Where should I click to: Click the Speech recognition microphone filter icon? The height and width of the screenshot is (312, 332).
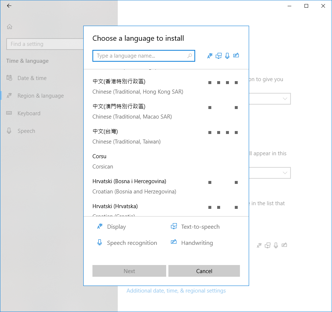pyautogui.click(x=227, y=56)
